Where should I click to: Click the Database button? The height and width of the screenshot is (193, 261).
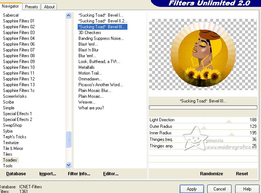16,174
